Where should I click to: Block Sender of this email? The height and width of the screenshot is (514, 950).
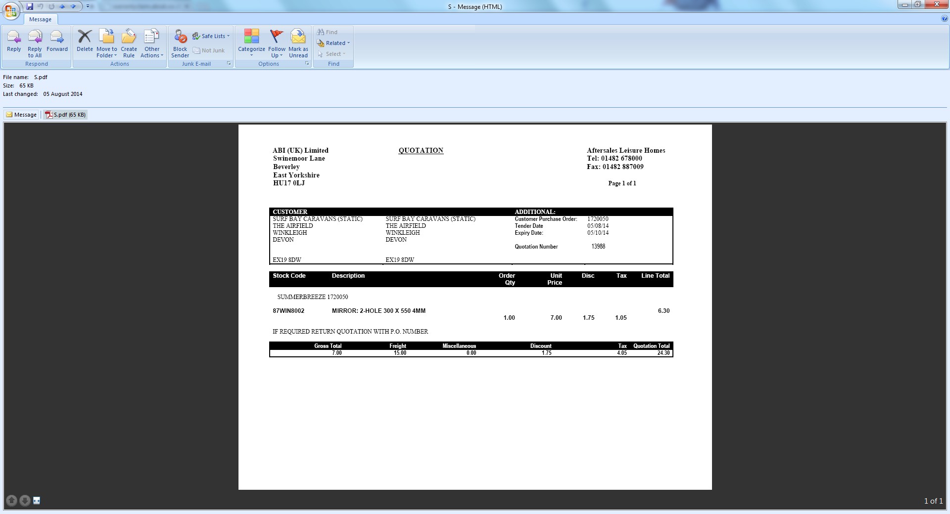(x=180, y=43)
